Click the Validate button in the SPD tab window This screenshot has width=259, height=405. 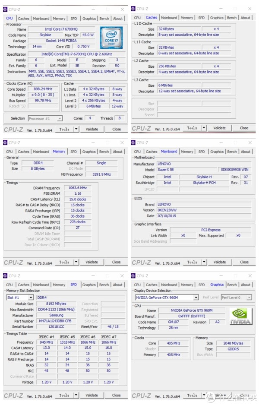pyautogui.click(x=92, y=396)
